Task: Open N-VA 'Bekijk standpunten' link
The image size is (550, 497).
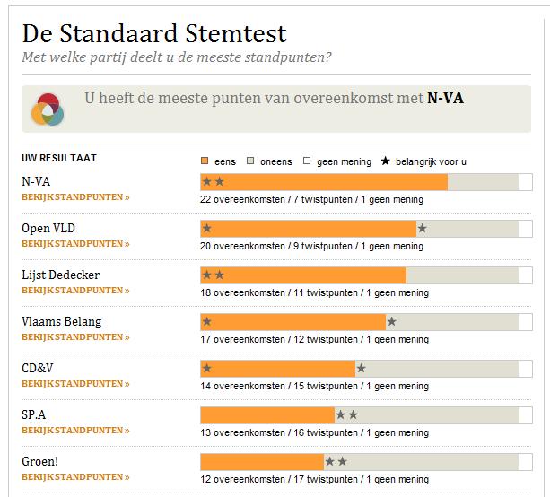Action: (75, 197)
